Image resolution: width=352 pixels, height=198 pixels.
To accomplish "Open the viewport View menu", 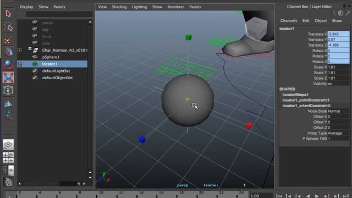I will point(102,7).
